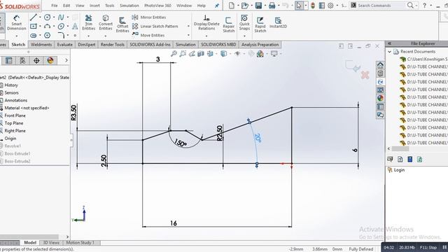Expand Linear Sketch Pattern dropdown arrow

click(188, 27)
